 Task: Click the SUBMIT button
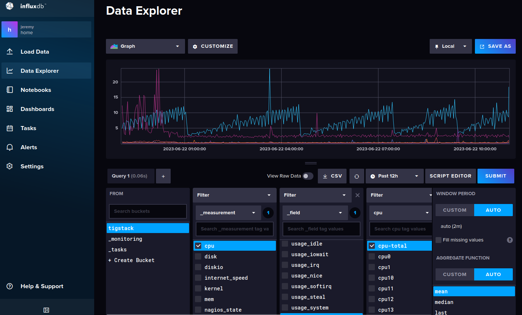[496, 176]
